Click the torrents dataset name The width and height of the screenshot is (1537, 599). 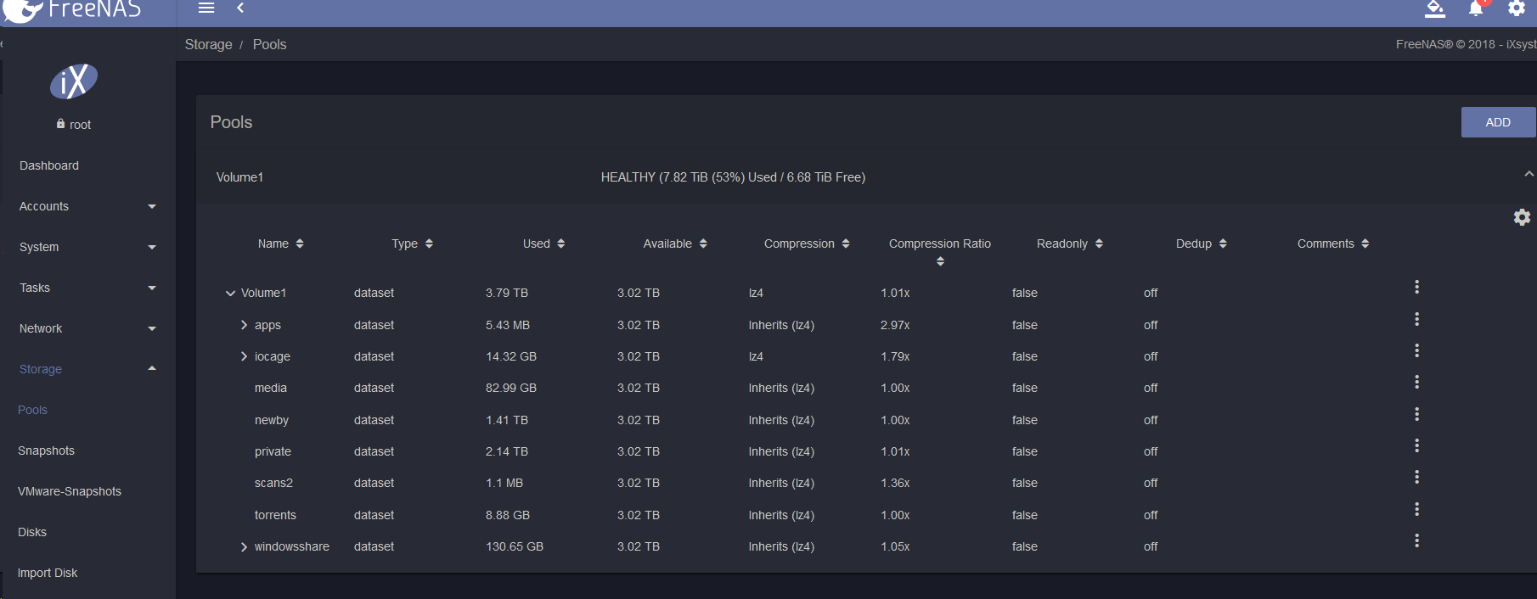[275, 515]
